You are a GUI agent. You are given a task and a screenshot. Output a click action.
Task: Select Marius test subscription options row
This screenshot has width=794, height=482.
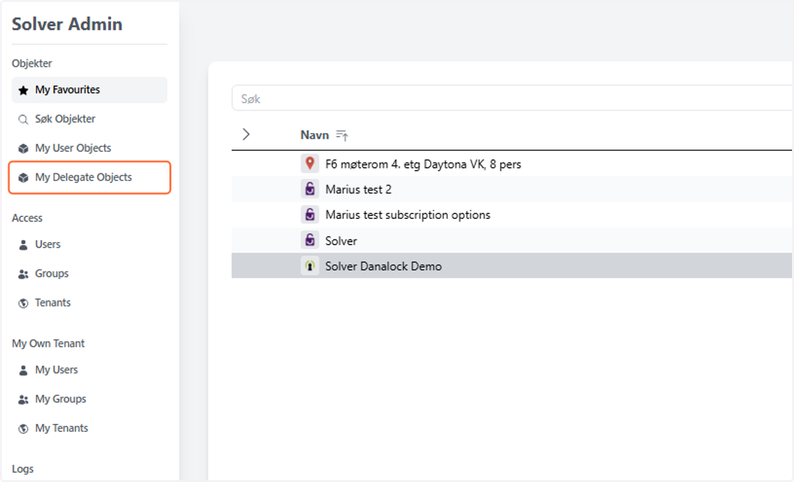click(513, 215)
